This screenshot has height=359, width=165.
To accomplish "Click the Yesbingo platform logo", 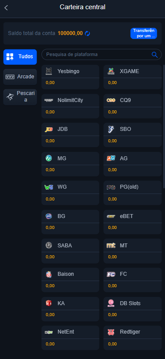I will 49,71.
